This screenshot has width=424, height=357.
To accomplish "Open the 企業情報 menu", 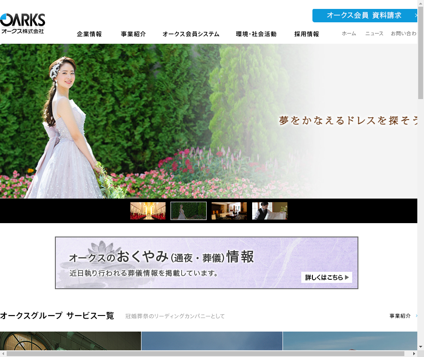I will (x=89, y=34).
